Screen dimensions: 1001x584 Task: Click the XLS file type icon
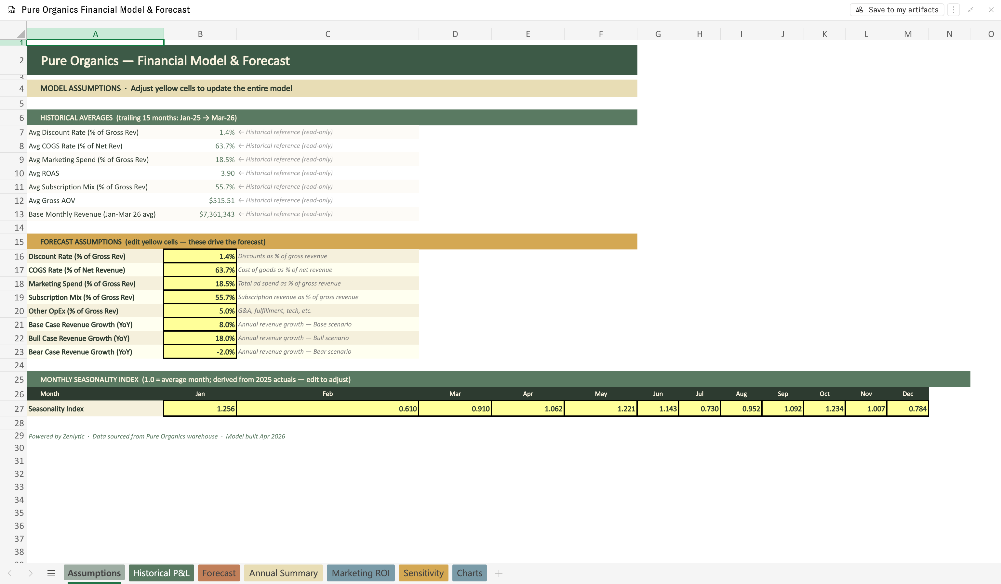coord(11,9)
